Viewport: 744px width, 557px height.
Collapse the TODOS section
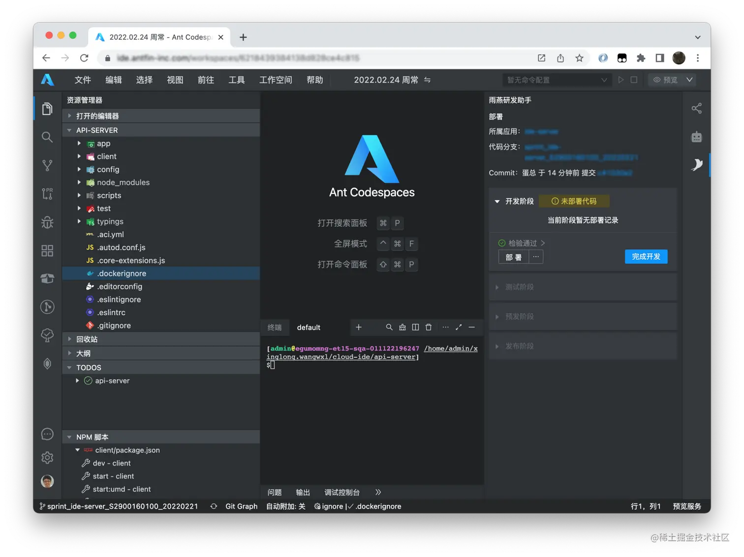pos(161,368)
